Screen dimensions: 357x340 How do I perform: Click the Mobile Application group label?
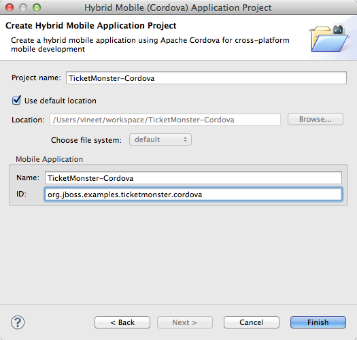49,159
